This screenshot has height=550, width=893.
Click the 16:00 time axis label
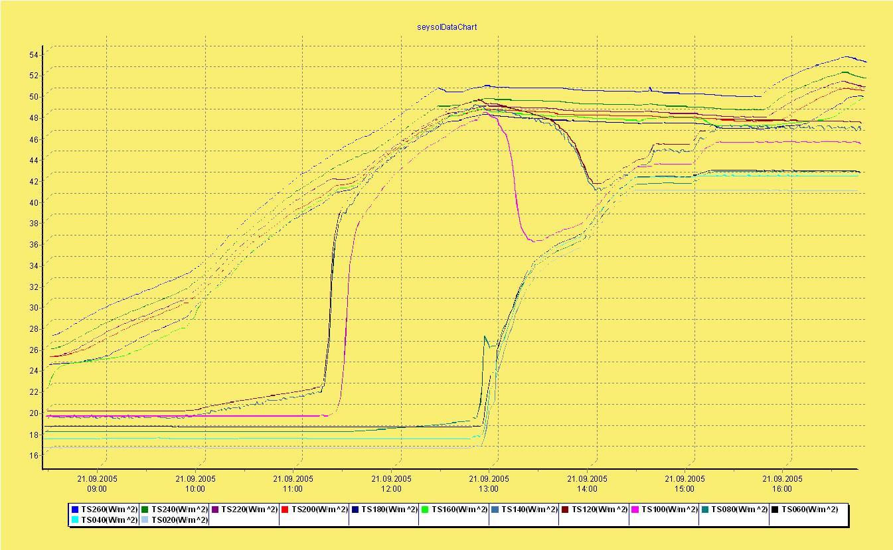782,489
